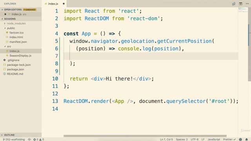Open problems panel via errors count
The width and height of the screenshot is (251, 141).
tap(38, 139)
